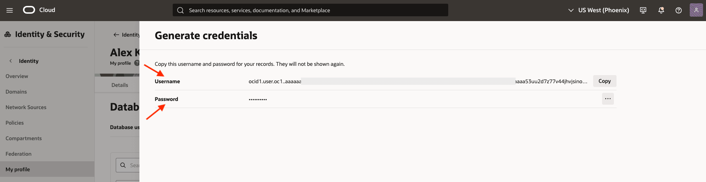This screenshot has width=706, height=182.
Task: Click the Identity & Security section icon
Action: coord(8,34)
